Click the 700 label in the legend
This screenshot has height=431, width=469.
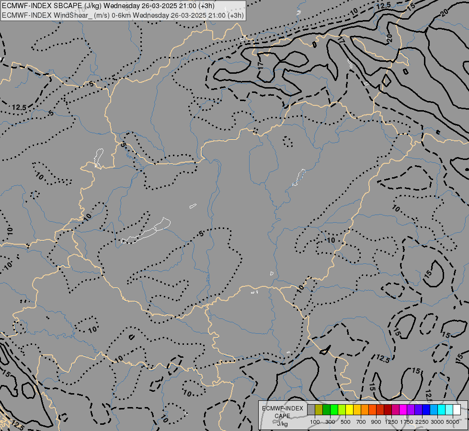click(361, 422)
